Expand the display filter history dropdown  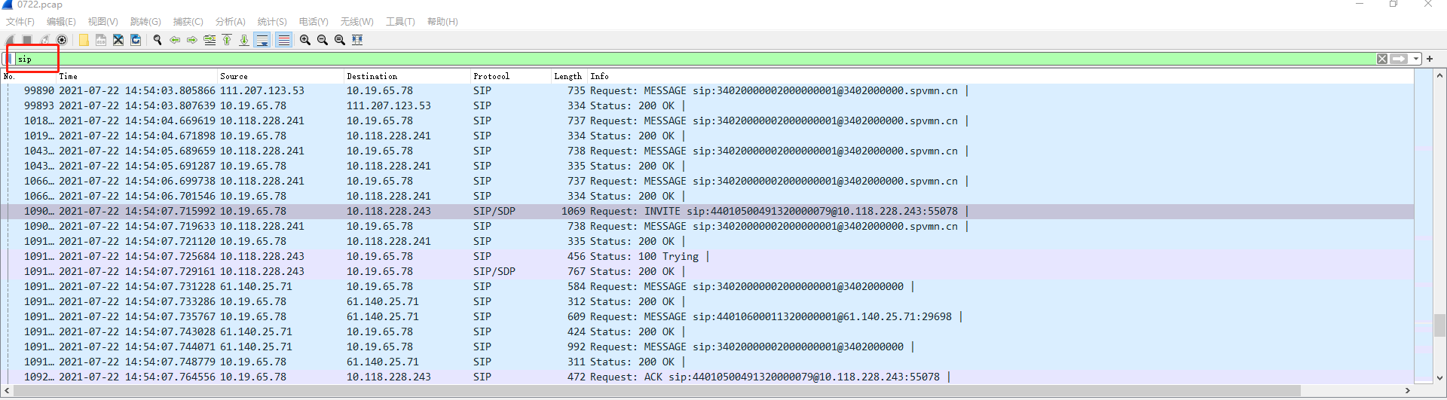[x=1417, y=59]
